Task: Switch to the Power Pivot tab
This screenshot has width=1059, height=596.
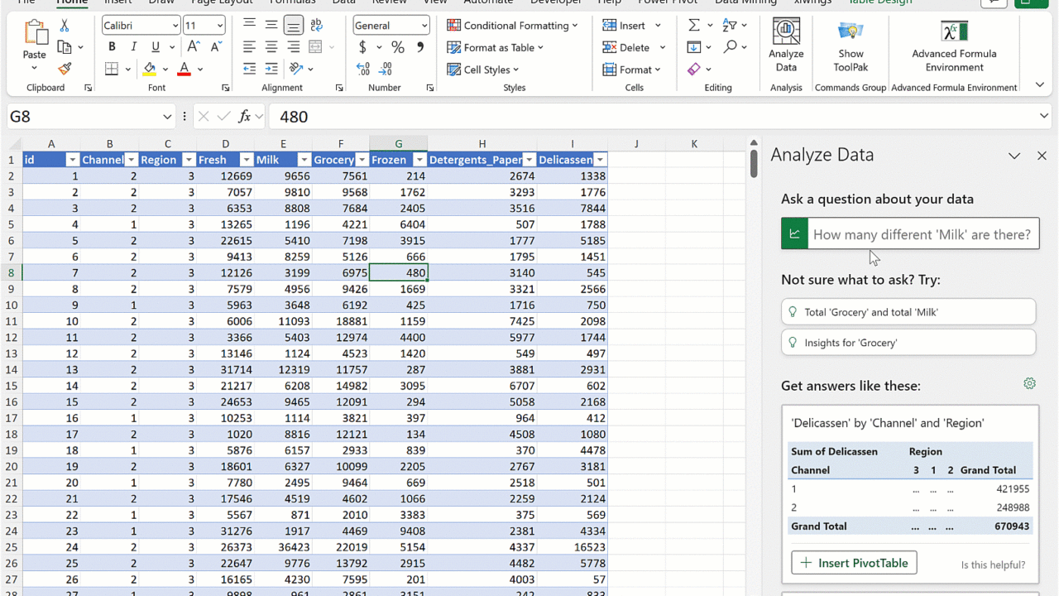Action: point(667,2)
